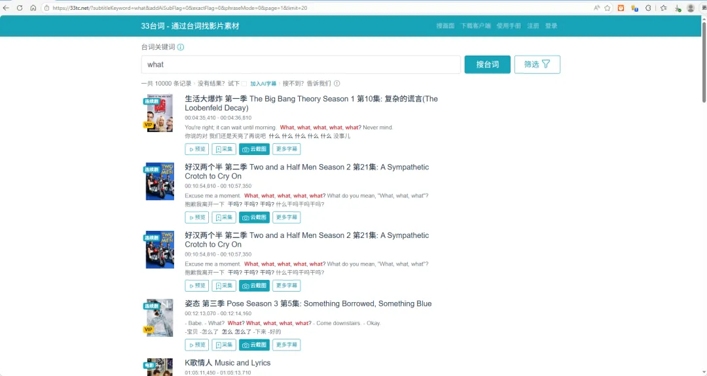Image resolution: width=707 pixels, height=376 pixels.
Task: Open the browser downloads icon
Action: tap(678, 8)
